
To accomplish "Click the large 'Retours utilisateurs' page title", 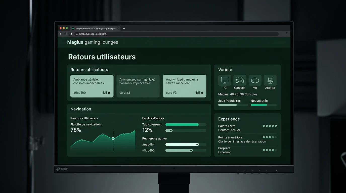I will tap(102, 57).
